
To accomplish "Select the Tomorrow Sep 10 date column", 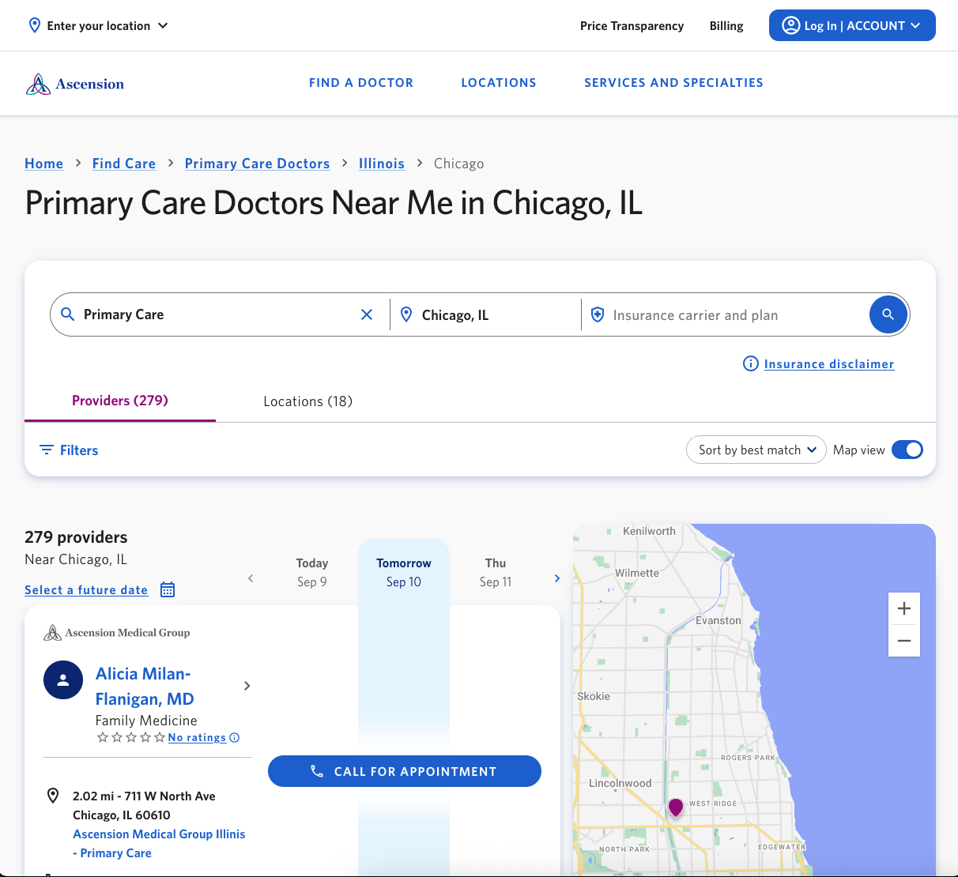I will (404, 573).
